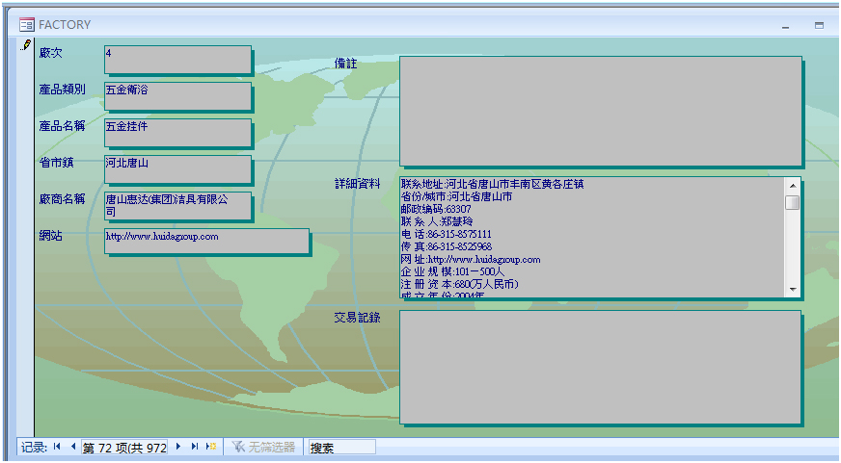Go to the first record
The image size is (841, 463).
(57, 447)
